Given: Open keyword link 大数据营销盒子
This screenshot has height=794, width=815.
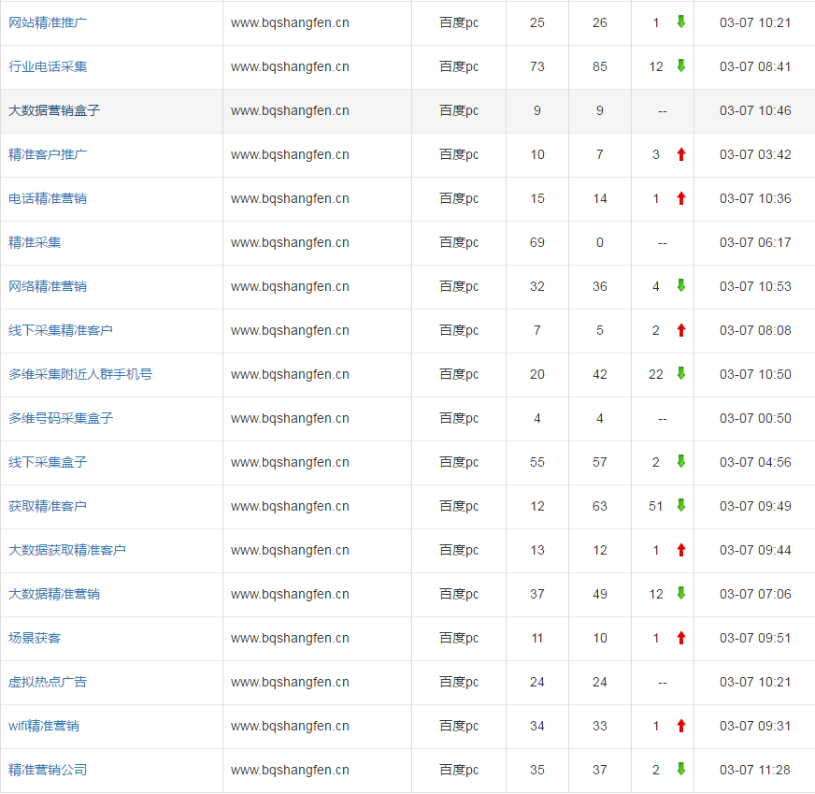Looking at the screenshot, I should coord(54,110).
